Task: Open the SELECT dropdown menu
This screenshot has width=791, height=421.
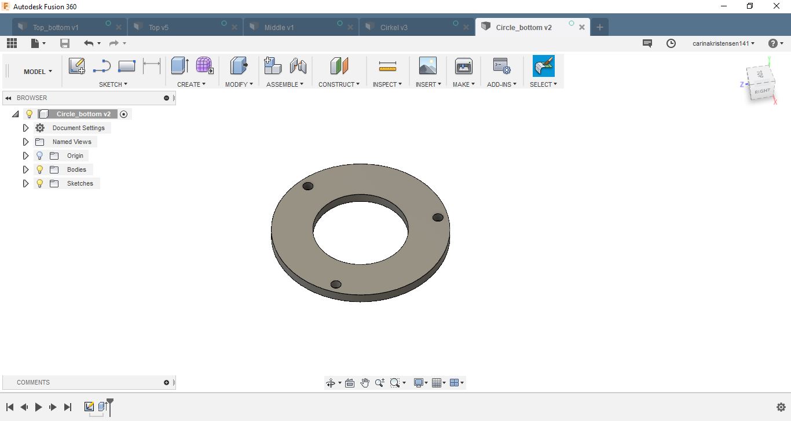Action: pos(543,84)
